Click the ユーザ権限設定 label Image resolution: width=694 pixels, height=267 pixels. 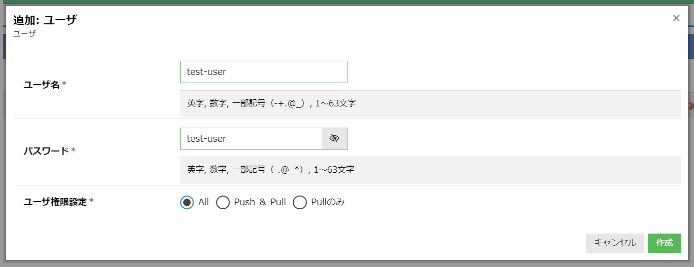55,202
